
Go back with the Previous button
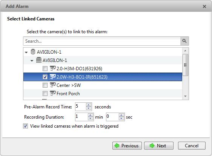tap(127, 146)
